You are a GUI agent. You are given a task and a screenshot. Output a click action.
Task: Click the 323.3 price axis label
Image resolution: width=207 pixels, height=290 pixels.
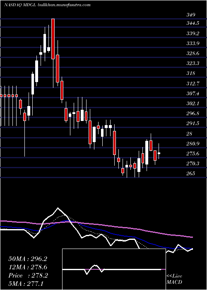193,63
